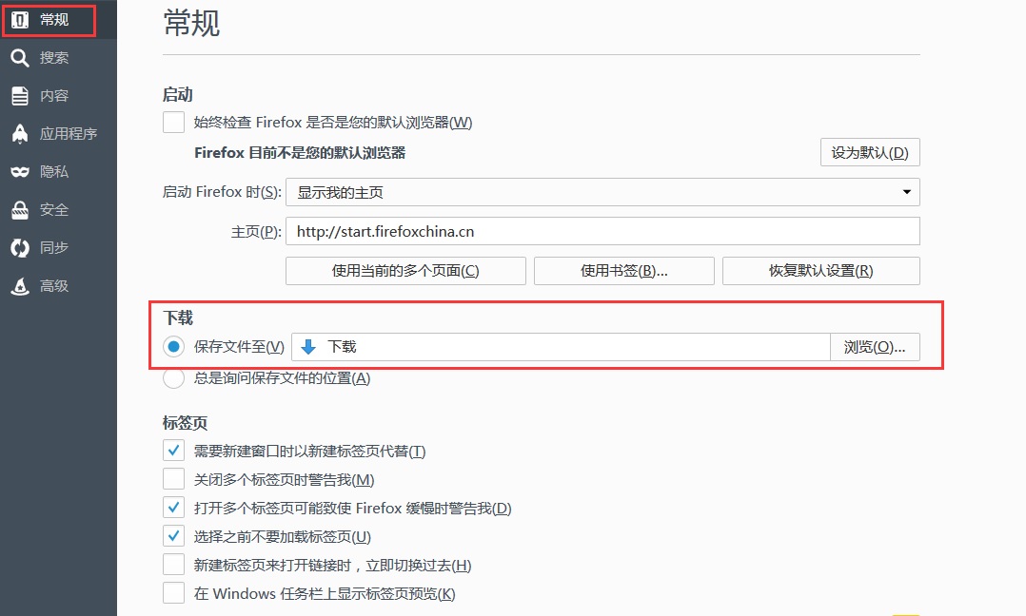Image resolution: width=1026 pixels, height=616 pixels.
Task: Open the 高级 preferences section
Action: [x=58, y=285]
